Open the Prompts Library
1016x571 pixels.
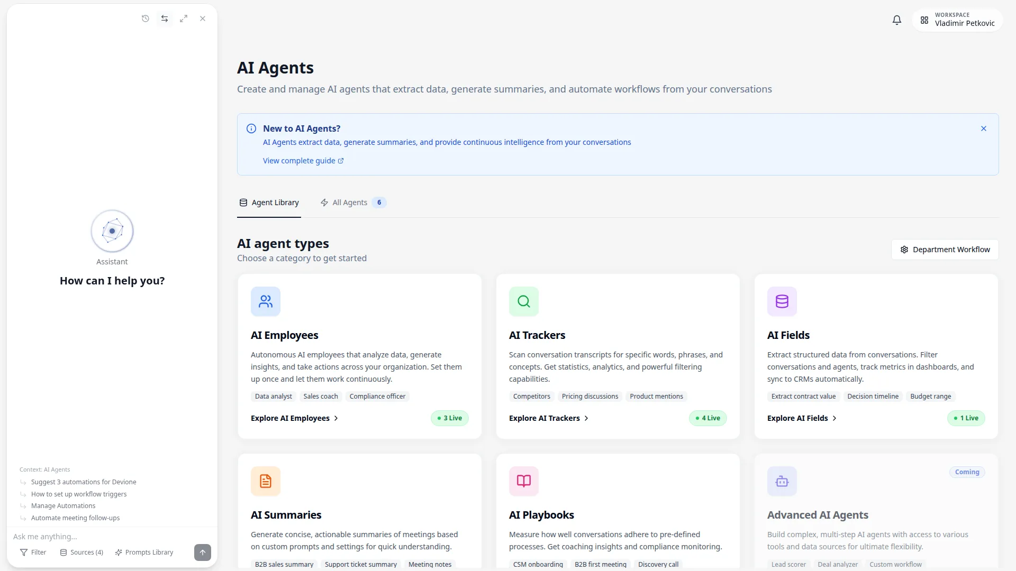[144, 552]
